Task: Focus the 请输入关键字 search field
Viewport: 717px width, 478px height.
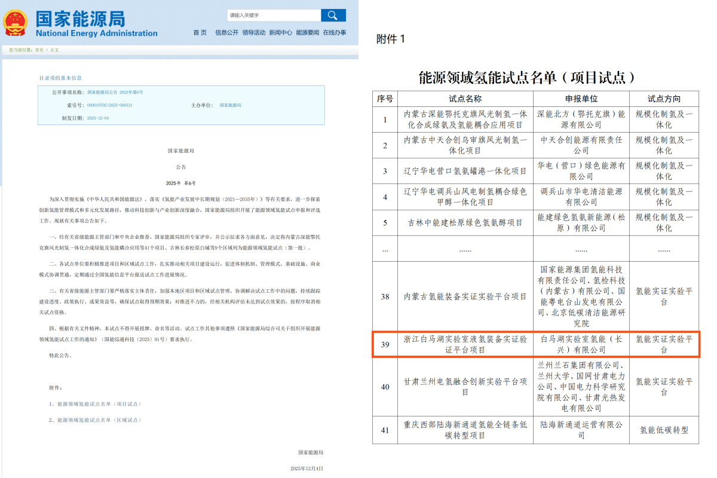Action: click(x=274, y=15)
